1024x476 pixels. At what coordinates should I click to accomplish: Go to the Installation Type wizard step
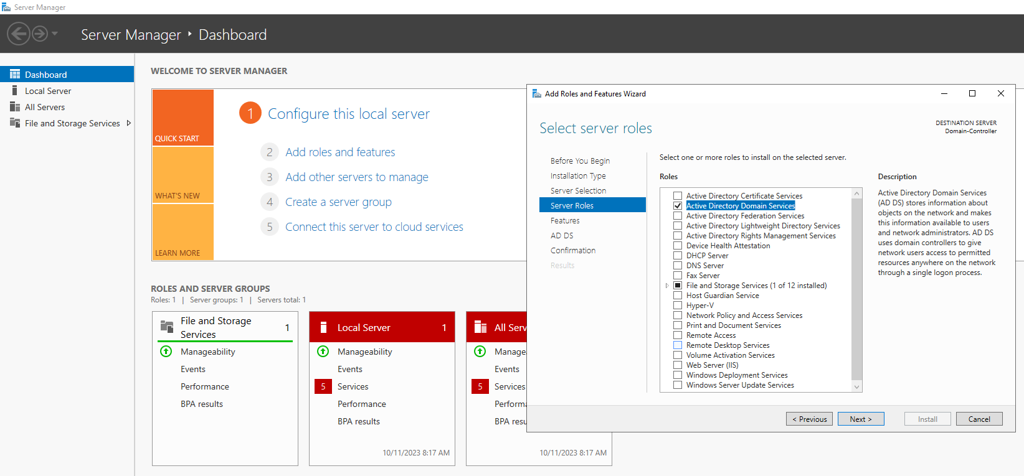577,176
